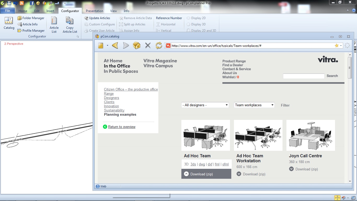The image size is (357, 201).
Task: Save via quick access floppy icon
Action: point(9,3)
